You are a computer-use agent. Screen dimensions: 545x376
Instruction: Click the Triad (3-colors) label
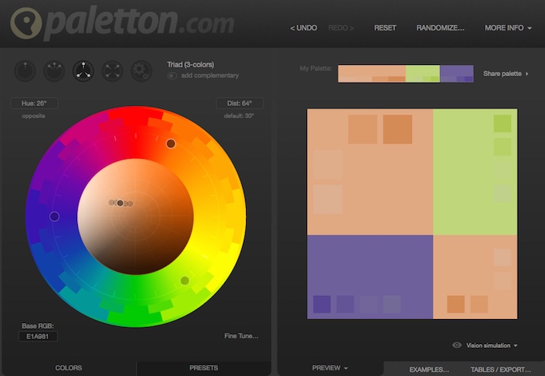(x=191, y=65)
